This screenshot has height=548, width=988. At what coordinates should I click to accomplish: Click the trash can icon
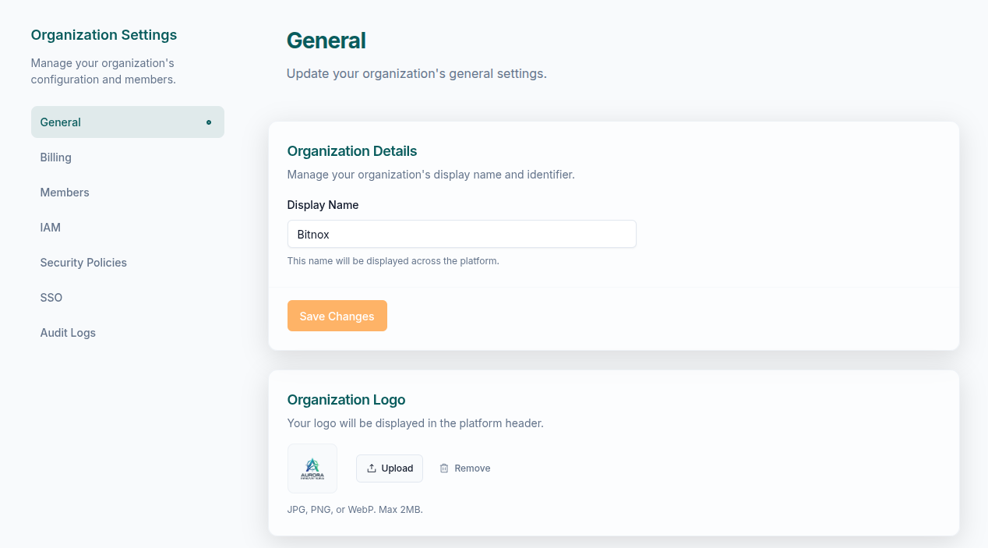coord(444,468)
